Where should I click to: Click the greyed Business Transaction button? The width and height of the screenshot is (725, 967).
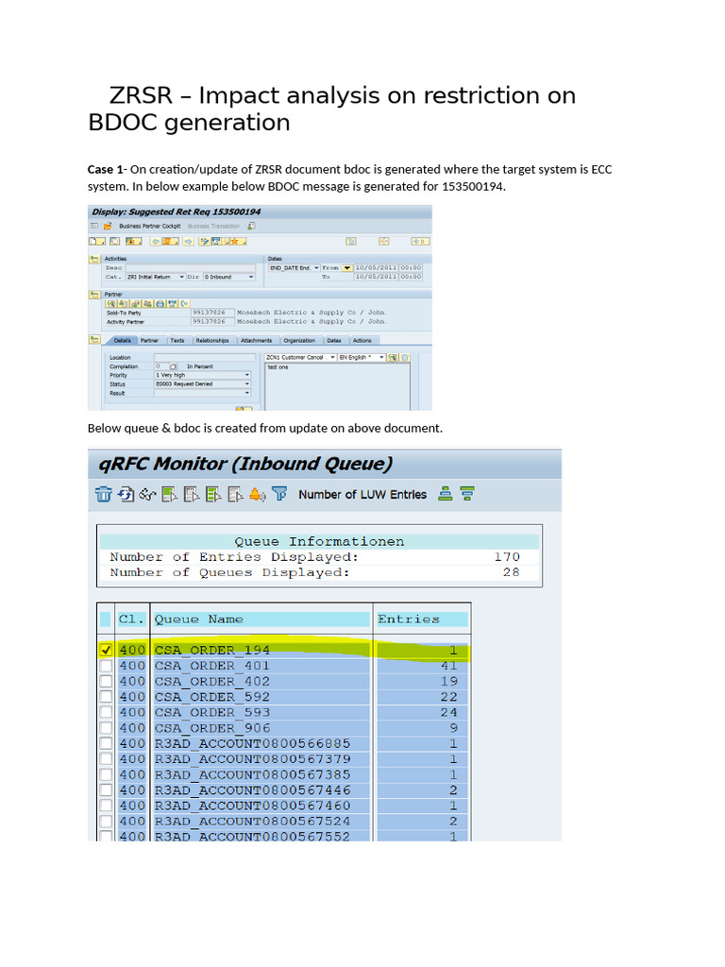click(x=214, y=226)
